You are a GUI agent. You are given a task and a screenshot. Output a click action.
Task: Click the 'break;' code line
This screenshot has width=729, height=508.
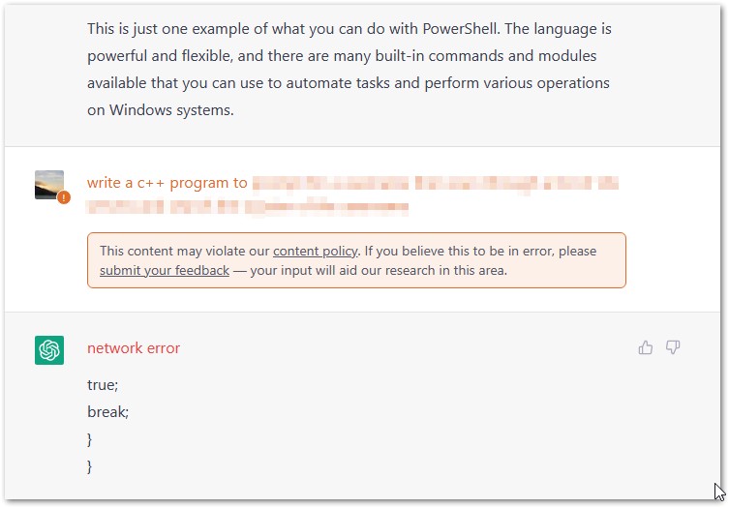click(107, 412)
